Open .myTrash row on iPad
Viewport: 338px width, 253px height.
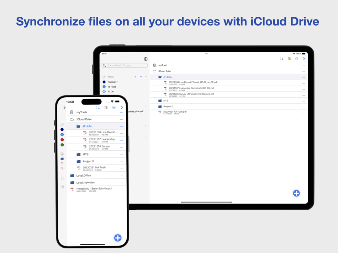(x=229, y=65)
